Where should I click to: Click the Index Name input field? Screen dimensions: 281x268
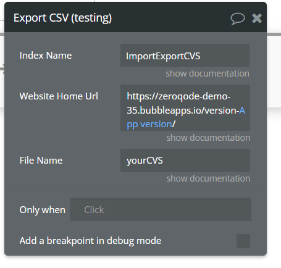point(185,55)
